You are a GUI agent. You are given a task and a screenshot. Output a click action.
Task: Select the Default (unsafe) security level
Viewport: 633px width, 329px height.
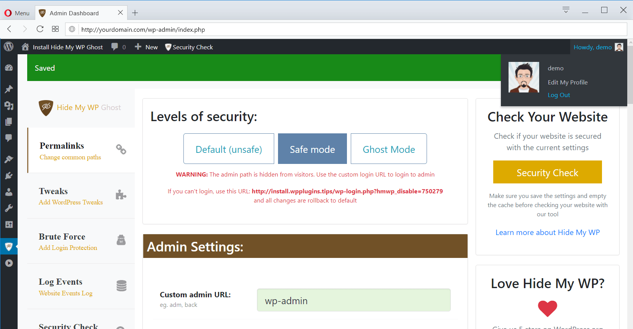point(229,149)
